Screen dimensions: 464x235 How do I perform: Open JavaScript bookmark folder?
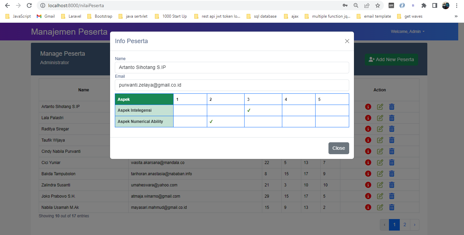[x=18, y=16]
